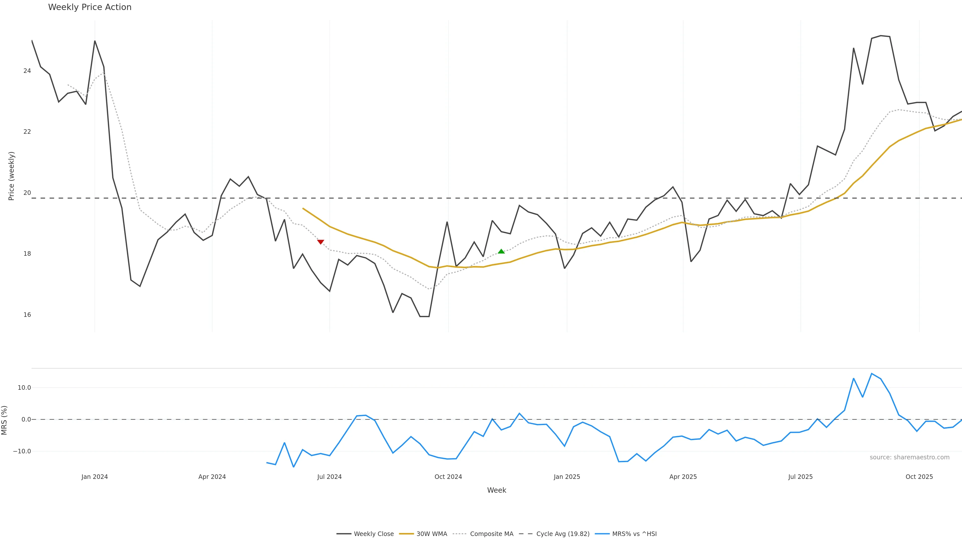The width and height of the screenshot is (962, 541).
Task: Click the Week x-axis title
Action: tap(496, 490)
